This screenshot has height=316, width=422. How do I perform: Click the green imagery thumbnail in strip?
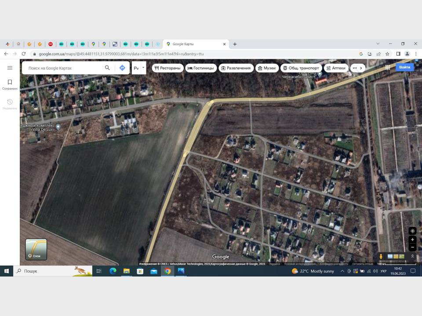(x=401, y=256)
